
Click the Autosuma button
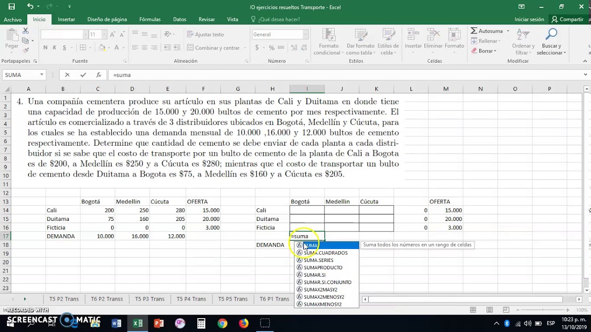[487, 31]
